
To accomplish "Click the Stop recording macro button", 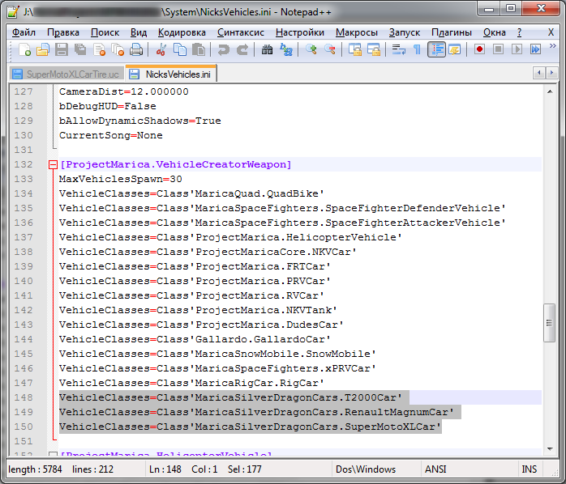I will tap(498, 49).
